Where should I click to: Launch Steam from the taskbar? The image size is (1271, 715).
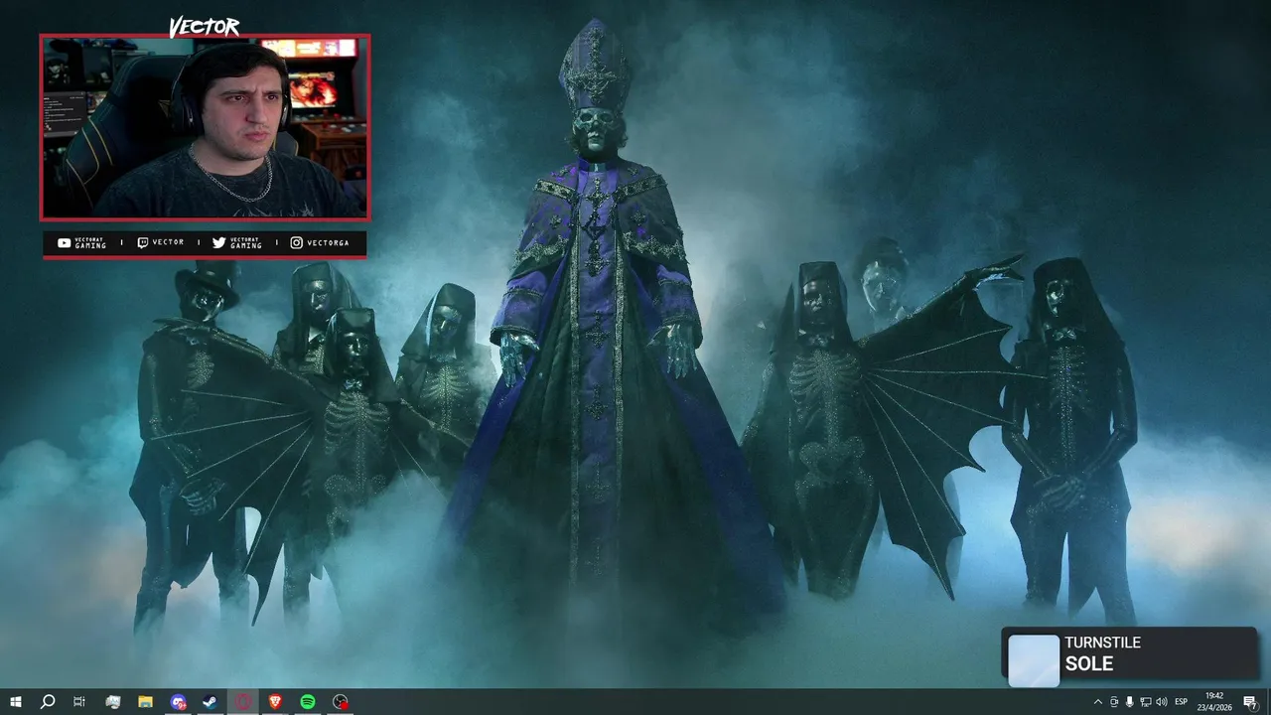click(x=211, y=702)
